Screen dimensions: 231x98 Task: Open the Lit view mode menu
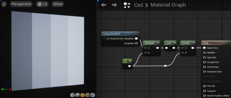coord(42,4)
